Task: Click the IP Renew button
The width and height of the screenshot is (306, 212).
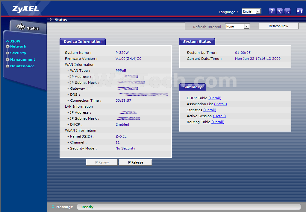Action: [102, 162]
